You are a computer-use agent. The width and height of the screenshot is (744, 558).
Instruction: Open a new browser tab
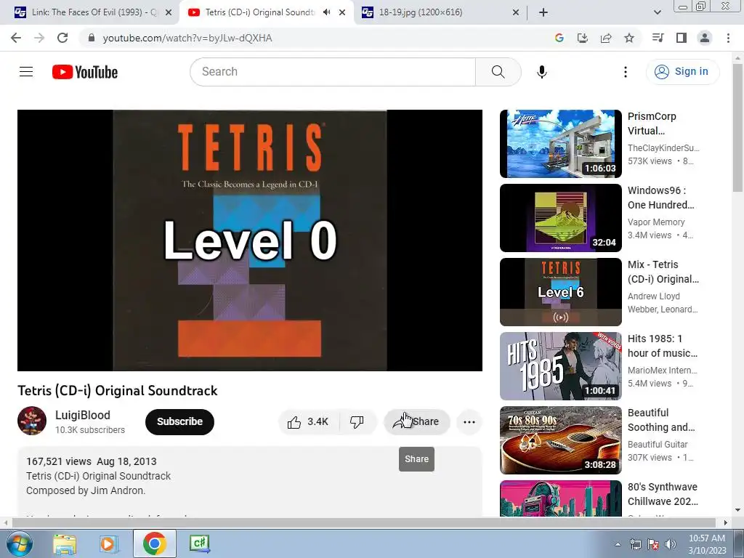pyautogui.click(x=543, y=12)
